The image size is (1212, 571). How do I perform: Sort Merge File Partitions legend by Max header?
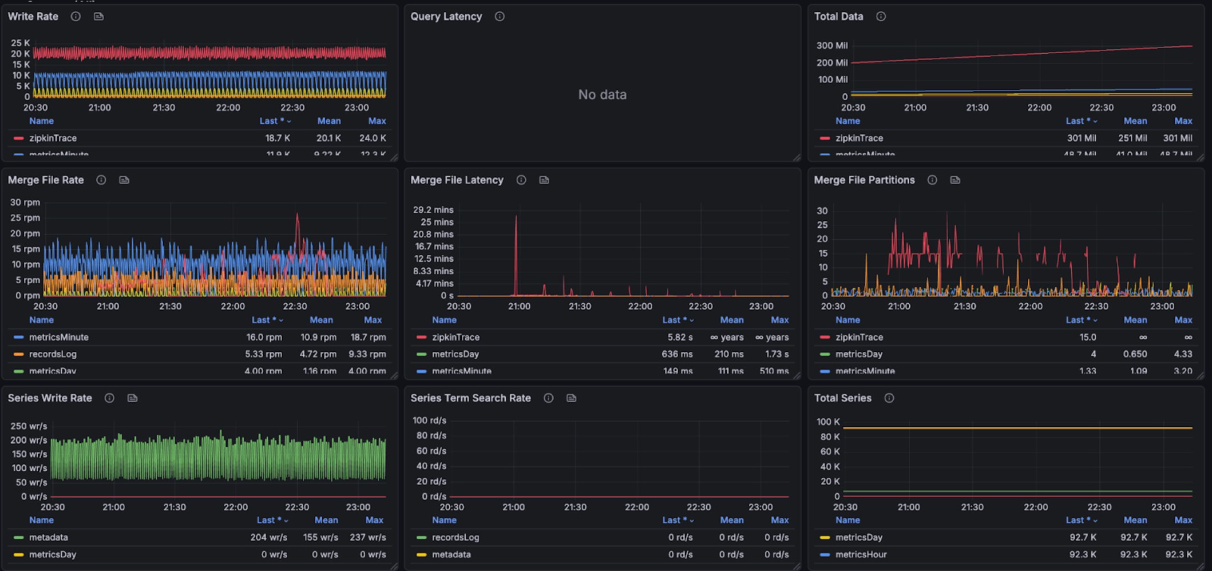coord(1183,320)
